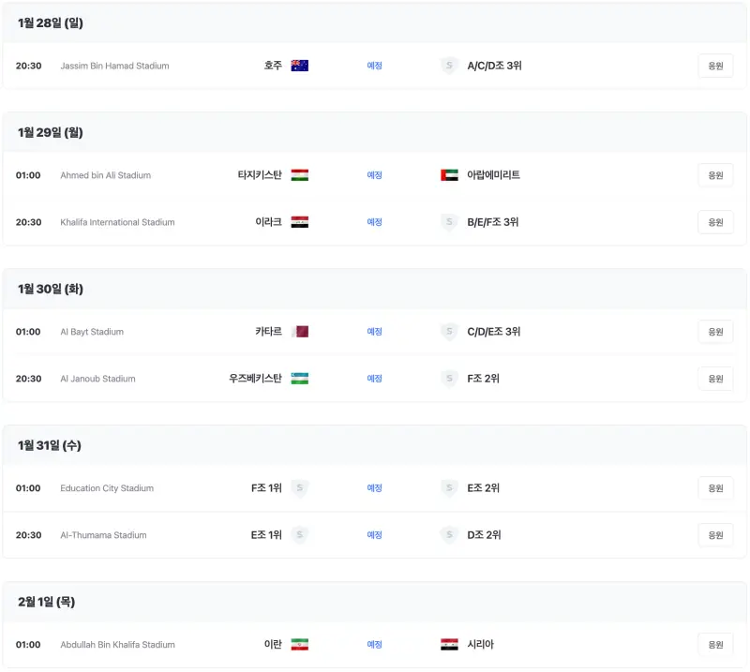The height and width of the screenshot is (672, 750).
Task: Open 예정 link for 우즈베키스탄 match
Action: coord(374,379)
